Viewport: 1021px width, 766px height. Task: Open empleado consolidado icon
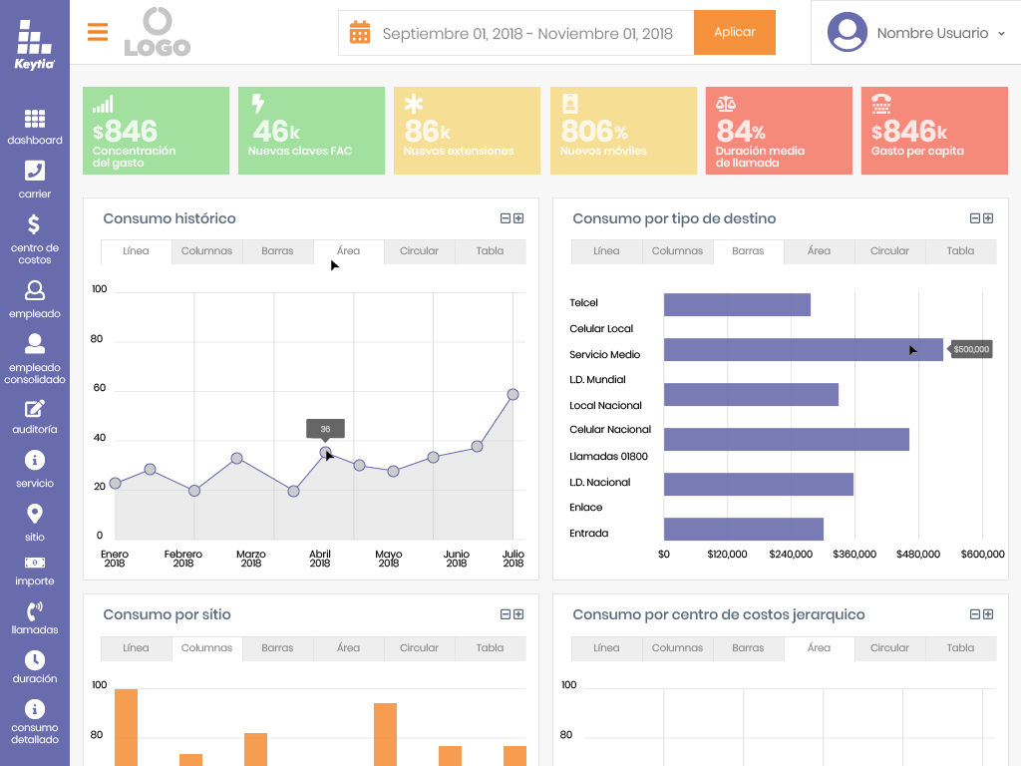pos(35,343)
